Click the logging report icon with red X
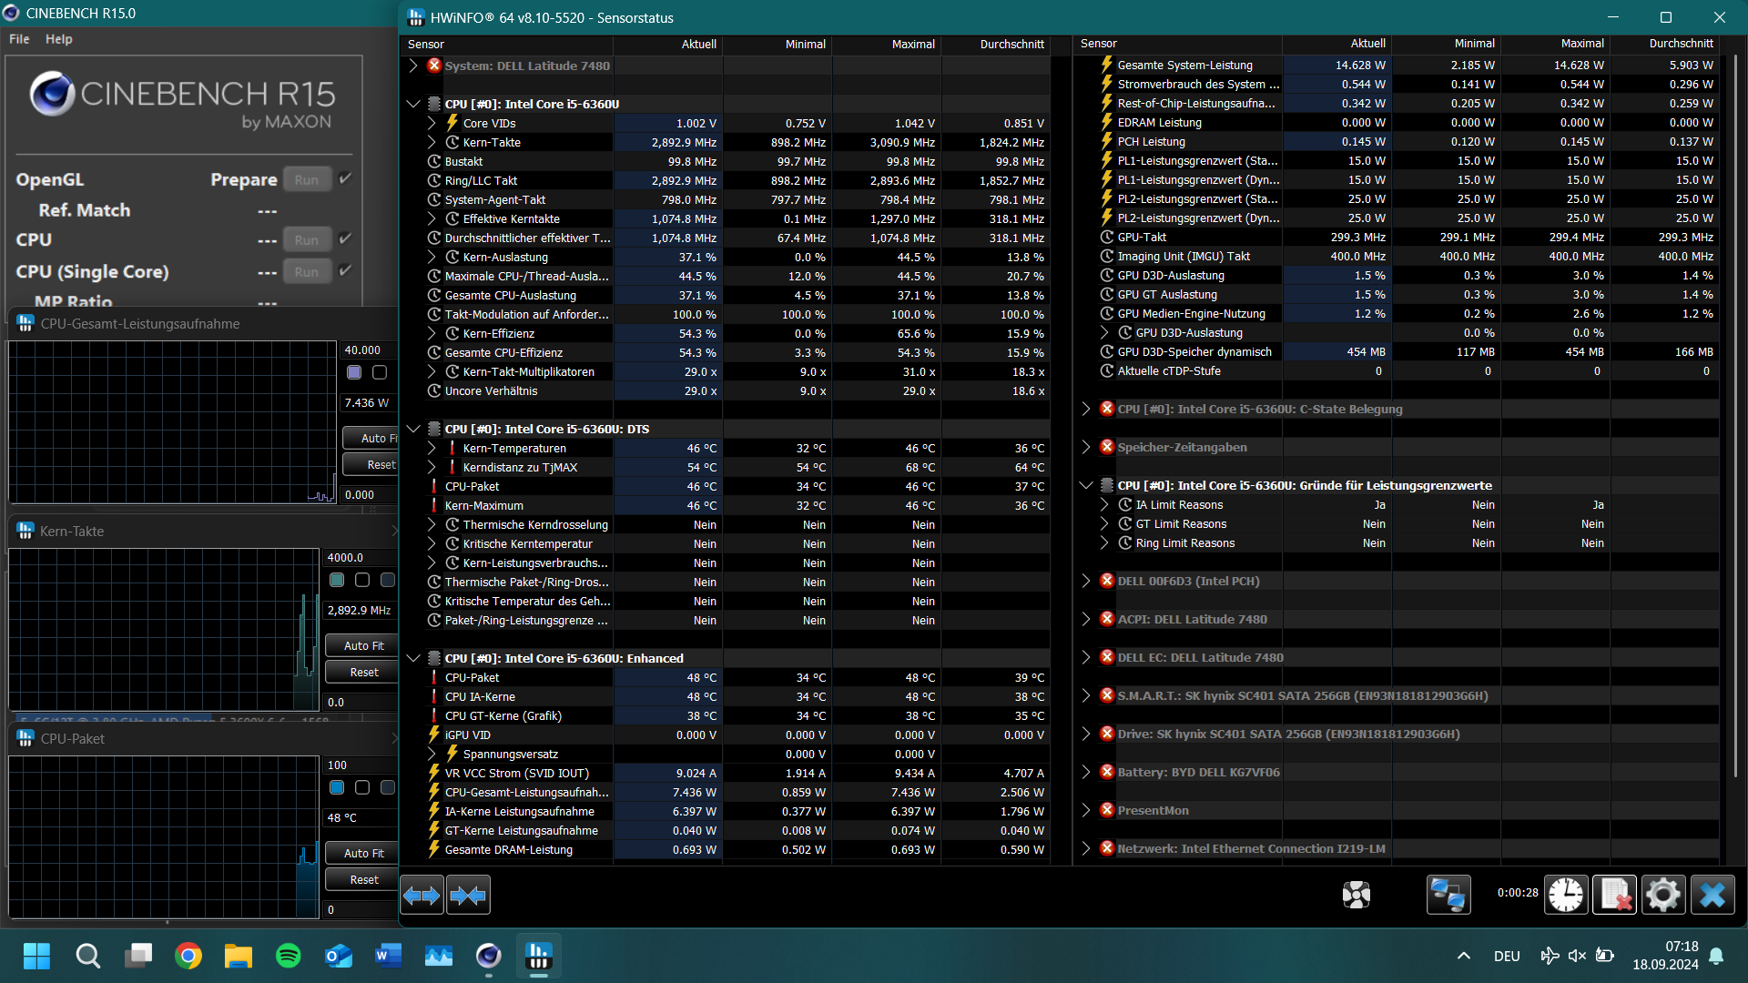The width and height of the screenshot is (1748, 983). coord(1616,895)
